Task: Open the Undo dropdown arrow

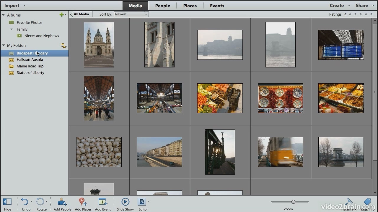Action: (31, 201)
